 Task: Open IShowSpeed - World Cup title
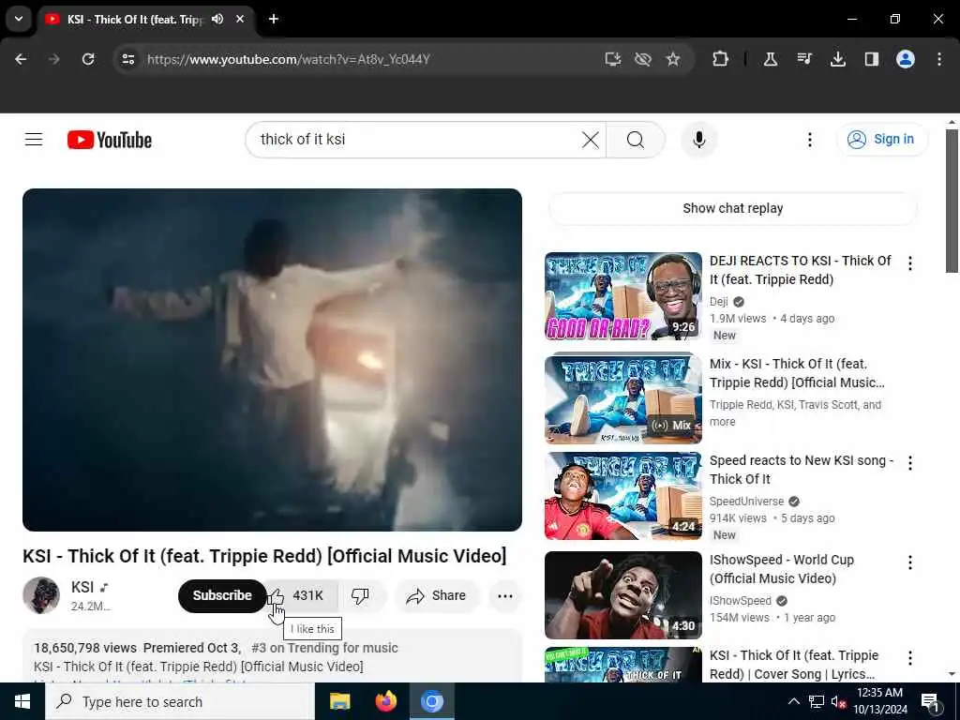781,569
